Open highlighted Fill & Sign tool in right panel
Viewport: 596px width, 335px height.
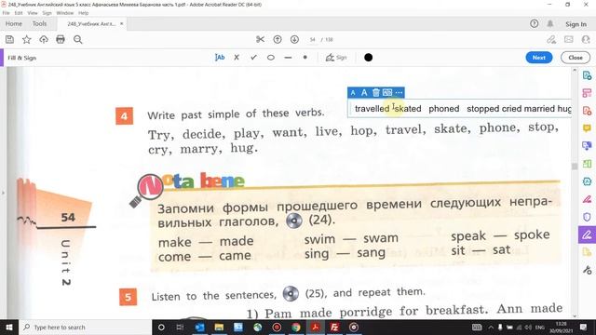click(587, 234)
